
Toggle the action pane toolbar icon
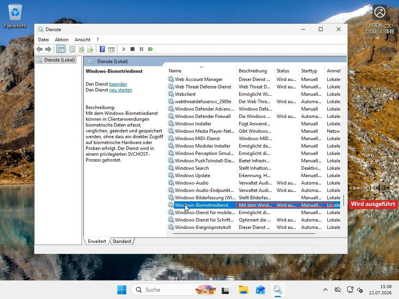(x=111, y=49)
